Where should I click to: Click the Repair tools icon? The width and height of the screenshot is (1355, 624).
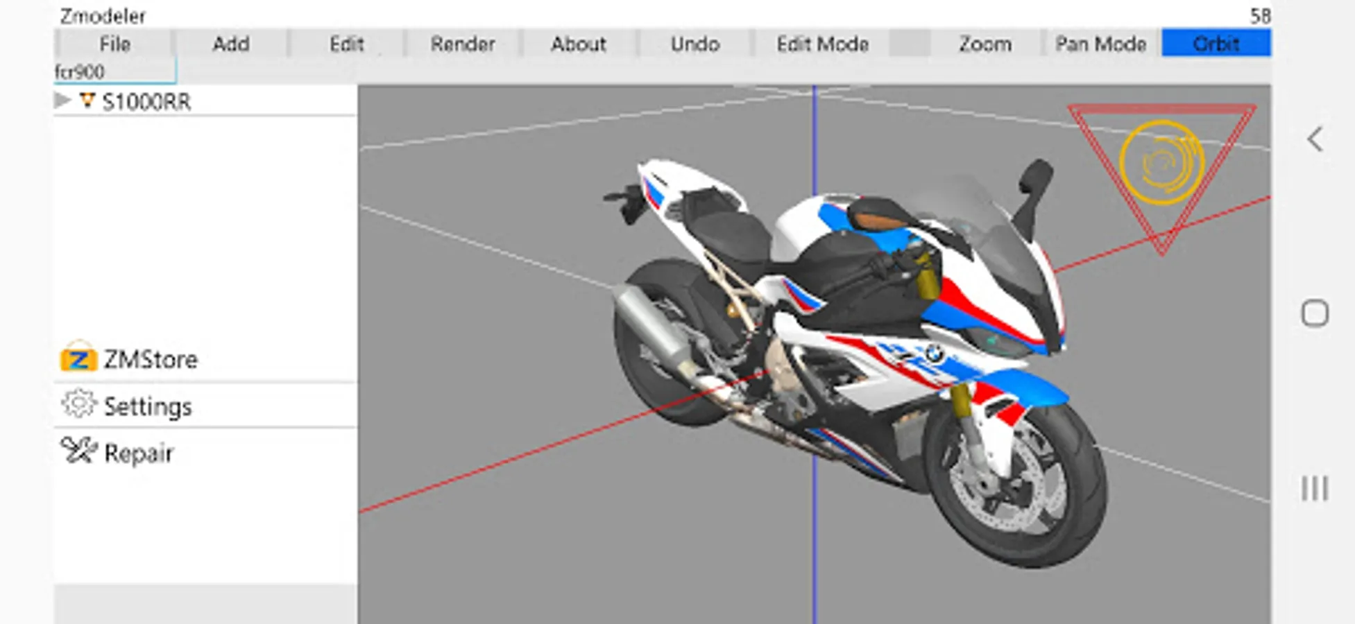tap(78, 451)
